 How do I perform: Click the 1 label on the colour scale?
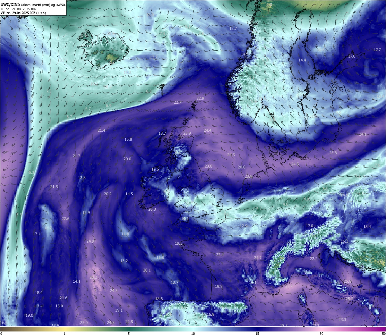(65, 334)
